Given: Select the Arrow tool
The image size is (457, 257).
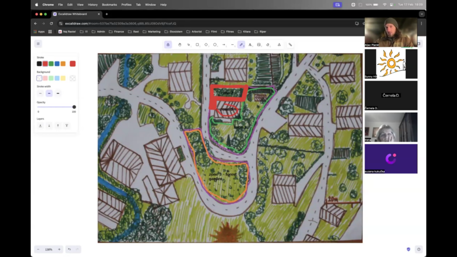Looking at the screenshot, I should (x=224, y=45).
